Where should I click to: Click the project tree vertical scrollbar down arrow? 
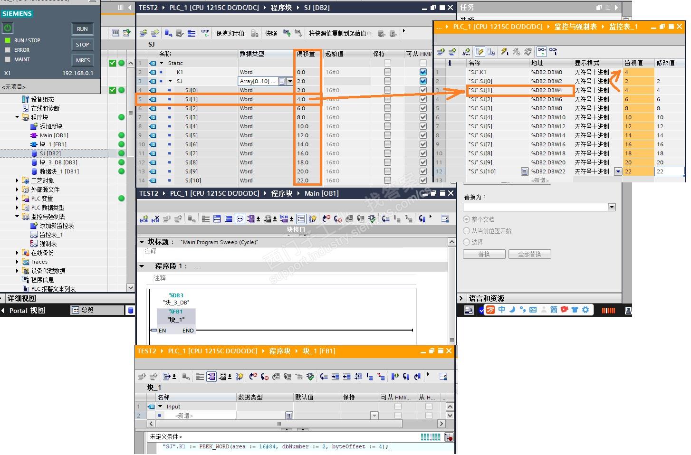point(131,288)
